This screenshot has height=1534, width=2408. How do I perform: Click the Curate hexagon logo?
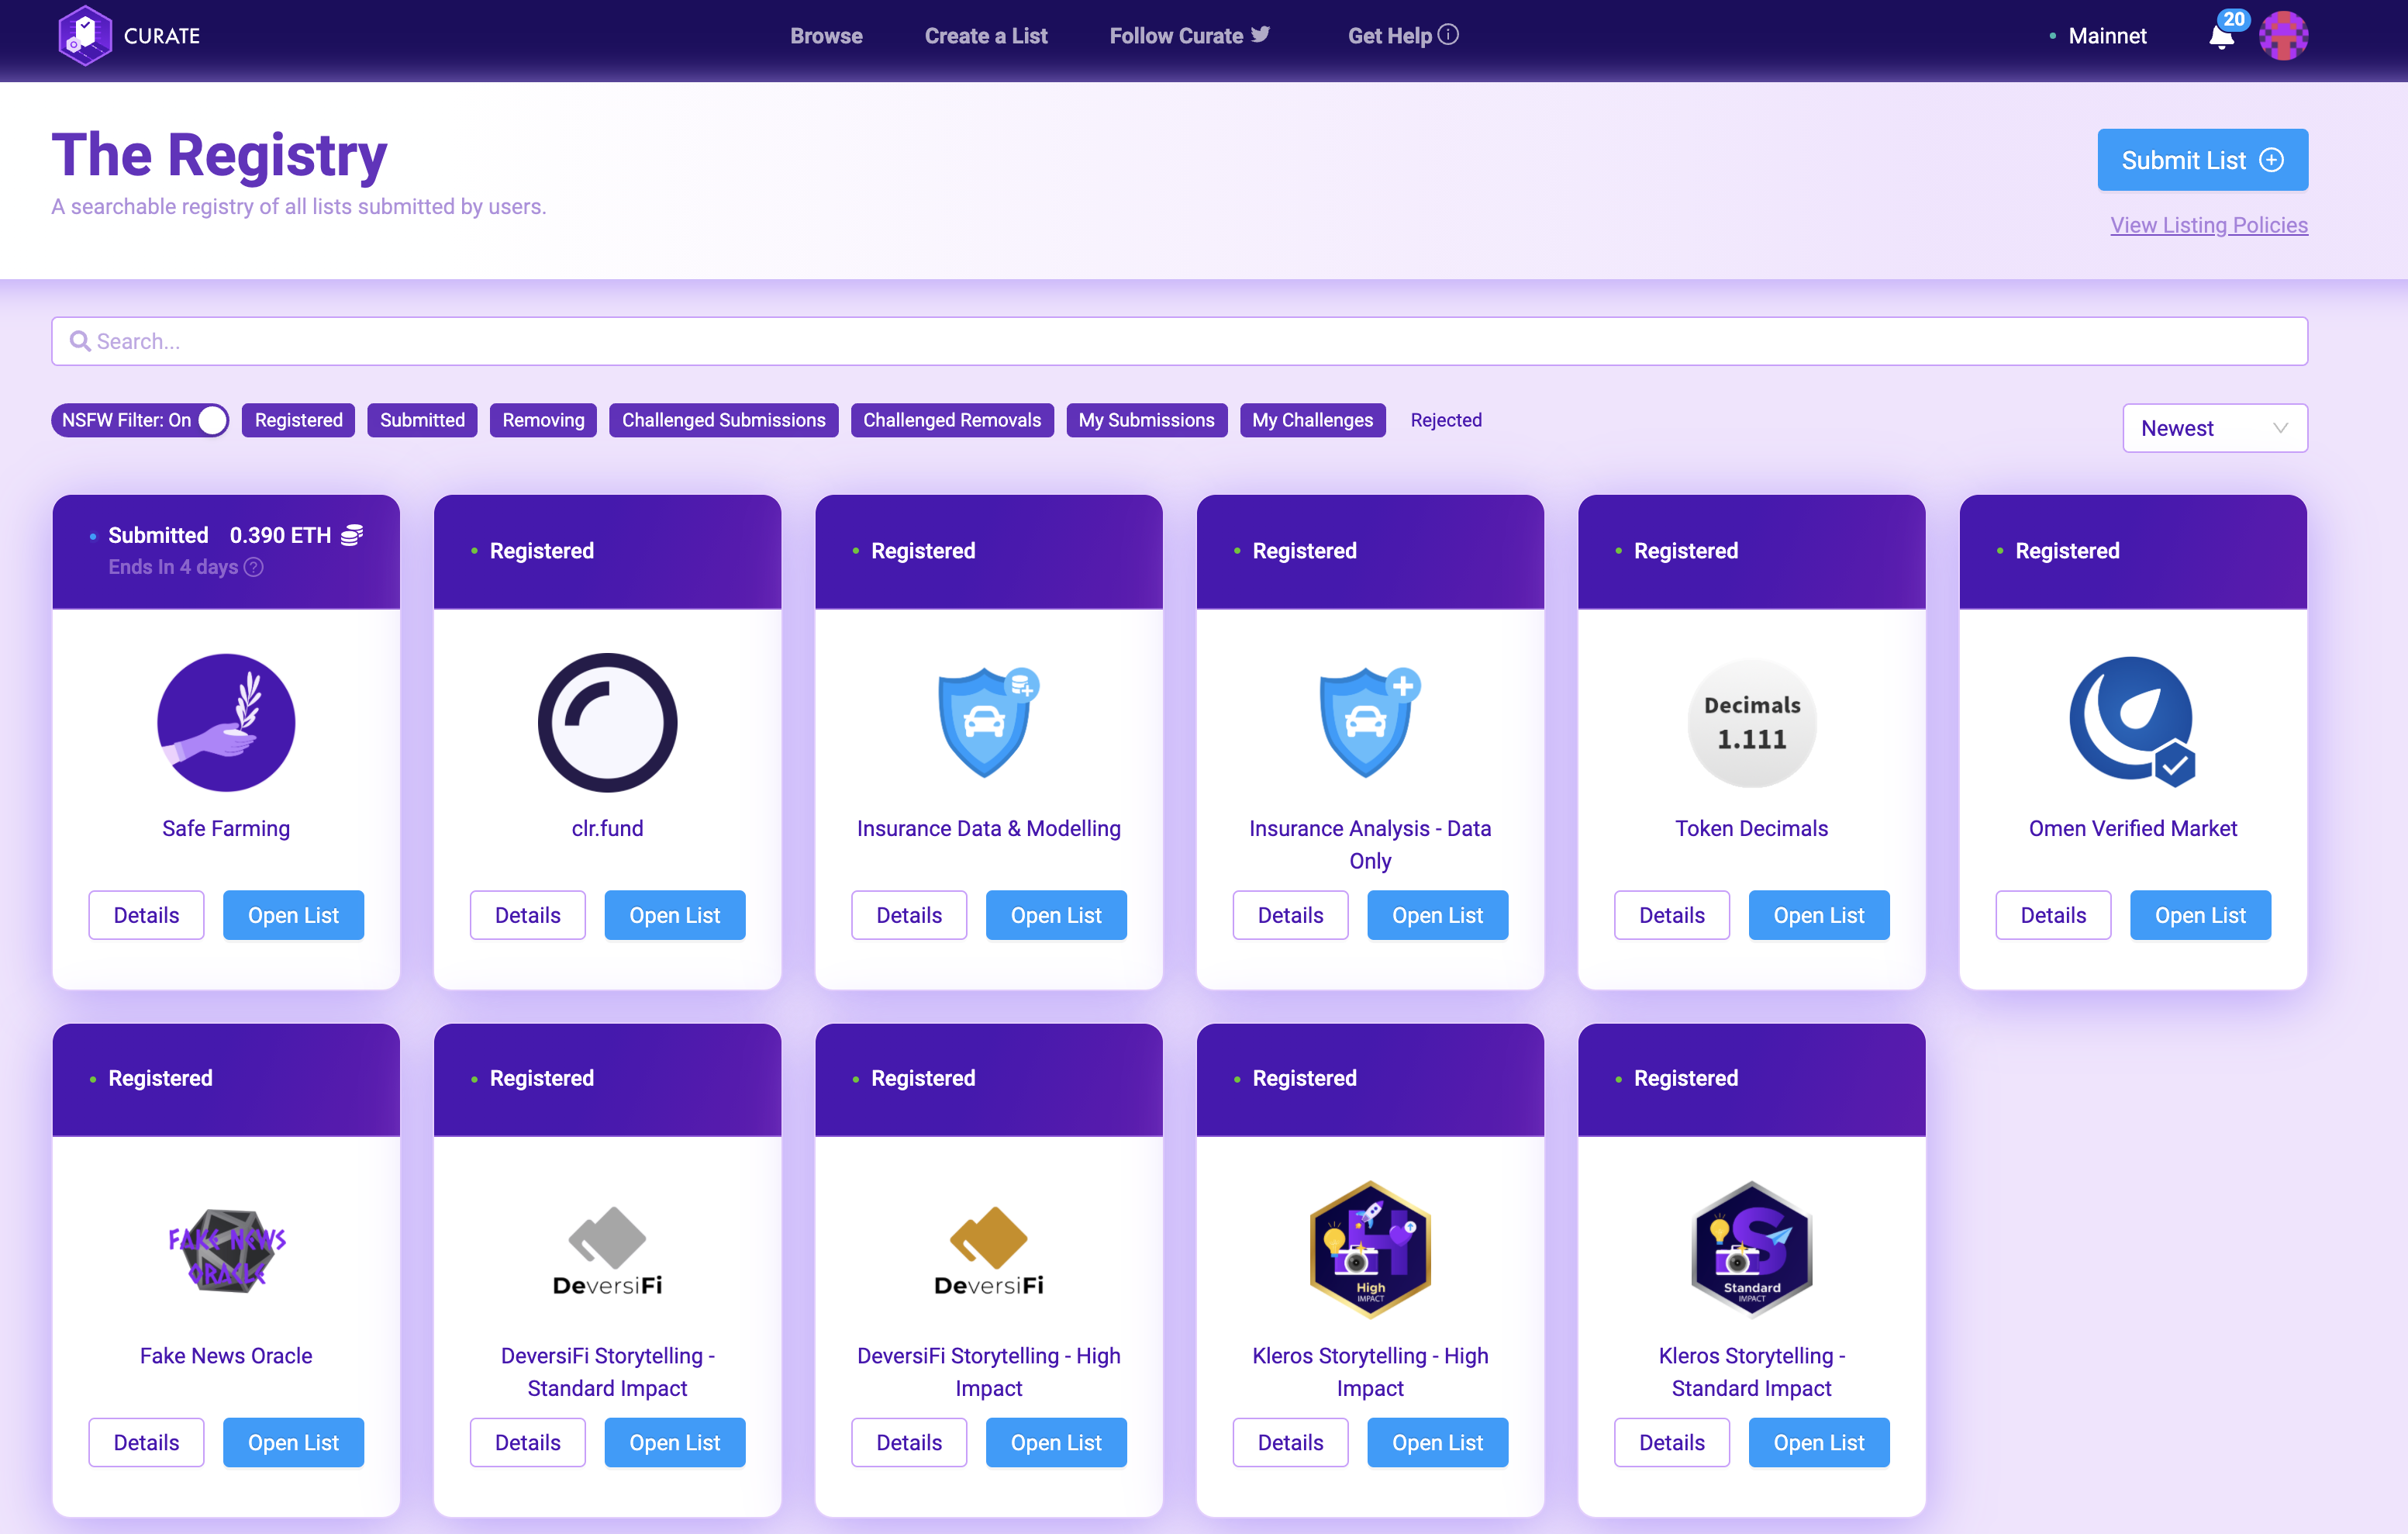85,36
